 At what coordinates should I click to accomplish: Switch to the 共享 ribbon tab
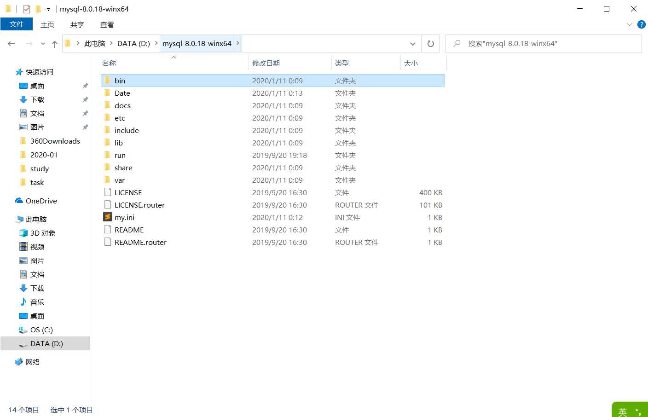pyautogui.click(x=77, y=24)
